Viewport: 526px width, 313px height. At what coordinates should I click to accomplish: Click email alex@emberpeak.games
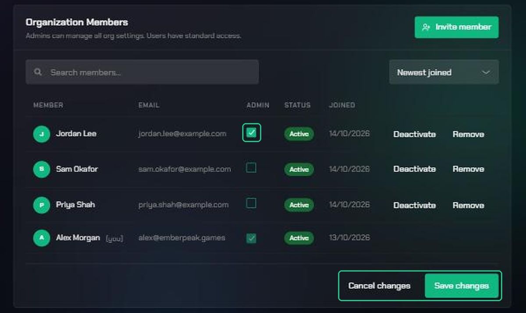[x=182, y=238]
